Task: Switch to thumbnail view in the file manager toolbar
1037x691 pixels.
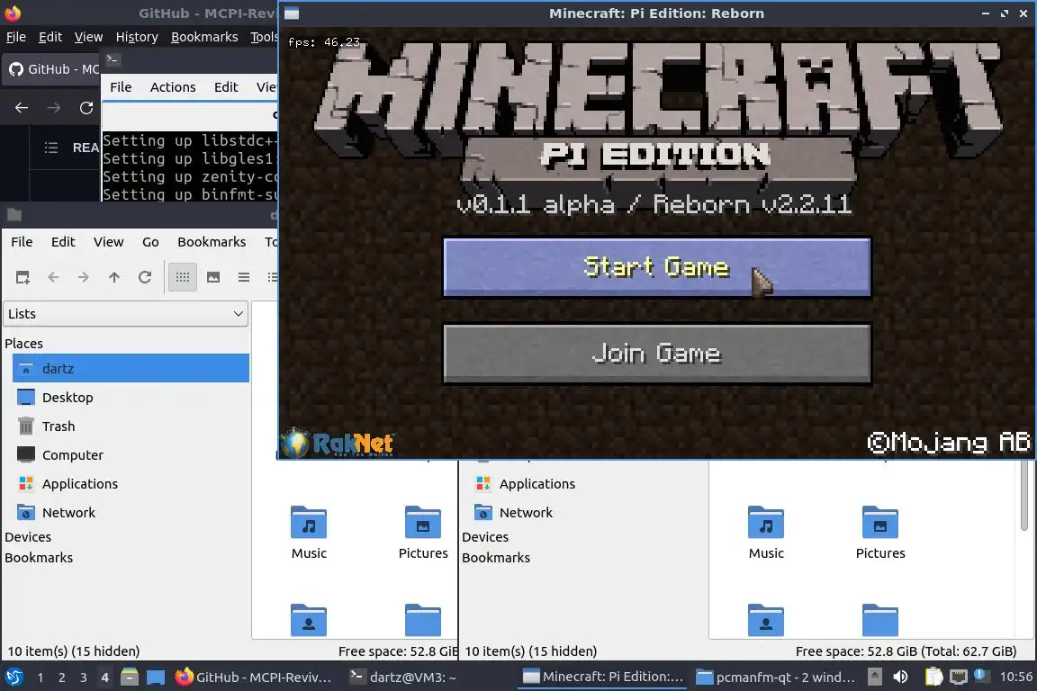Action: coord(213,277)
